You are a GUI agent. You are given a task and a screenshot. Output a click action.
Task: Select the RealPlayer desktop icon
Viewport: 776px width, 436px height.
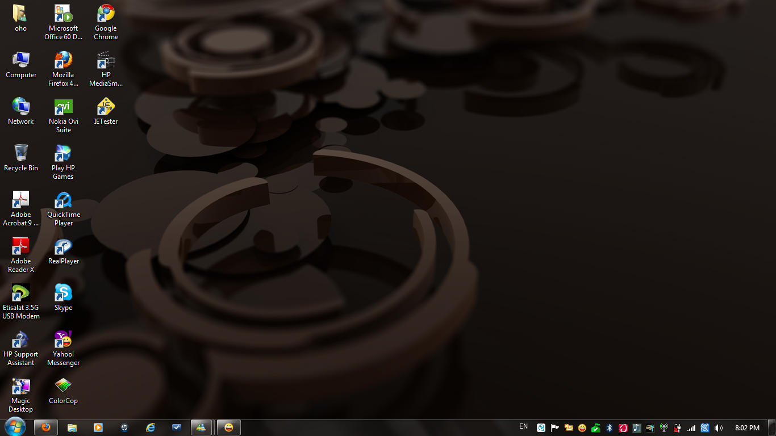63,247
